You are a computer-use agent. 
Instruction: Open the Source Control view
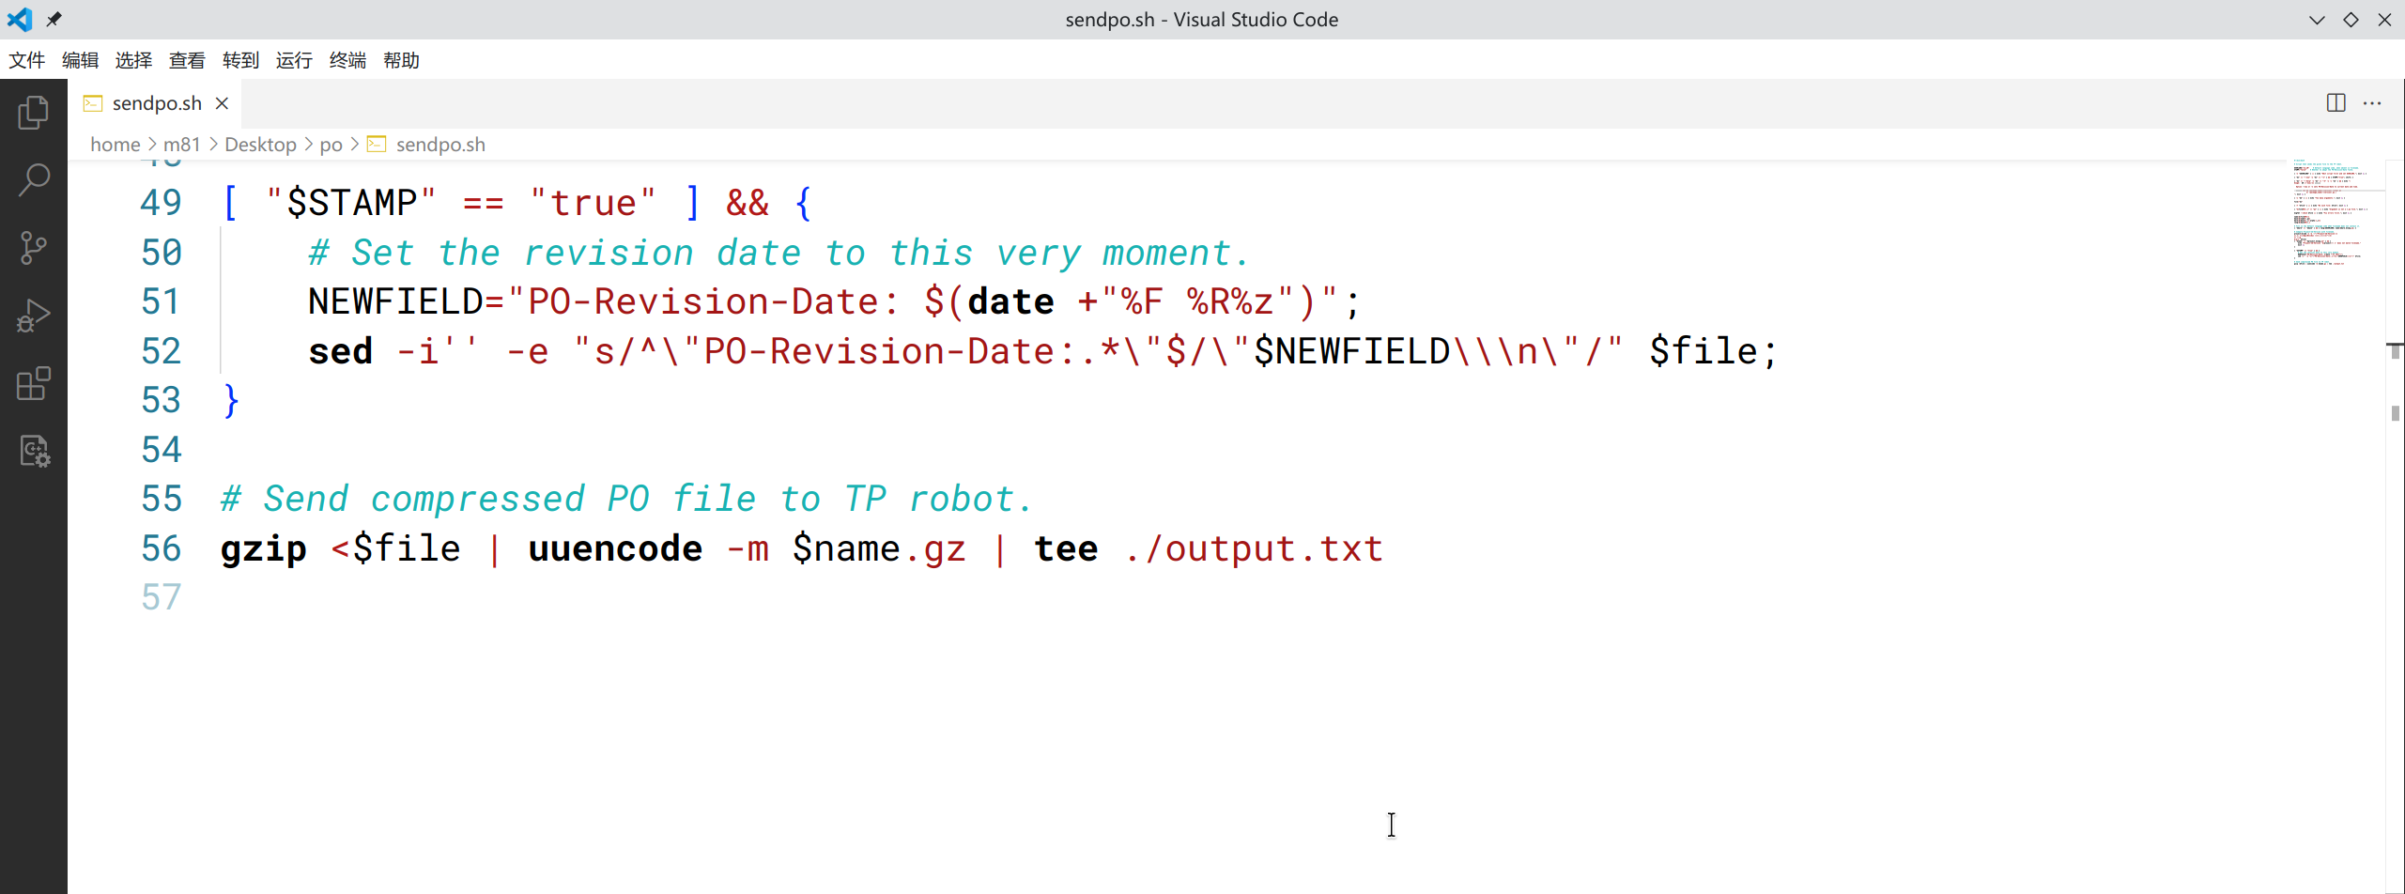pos(34,248)
